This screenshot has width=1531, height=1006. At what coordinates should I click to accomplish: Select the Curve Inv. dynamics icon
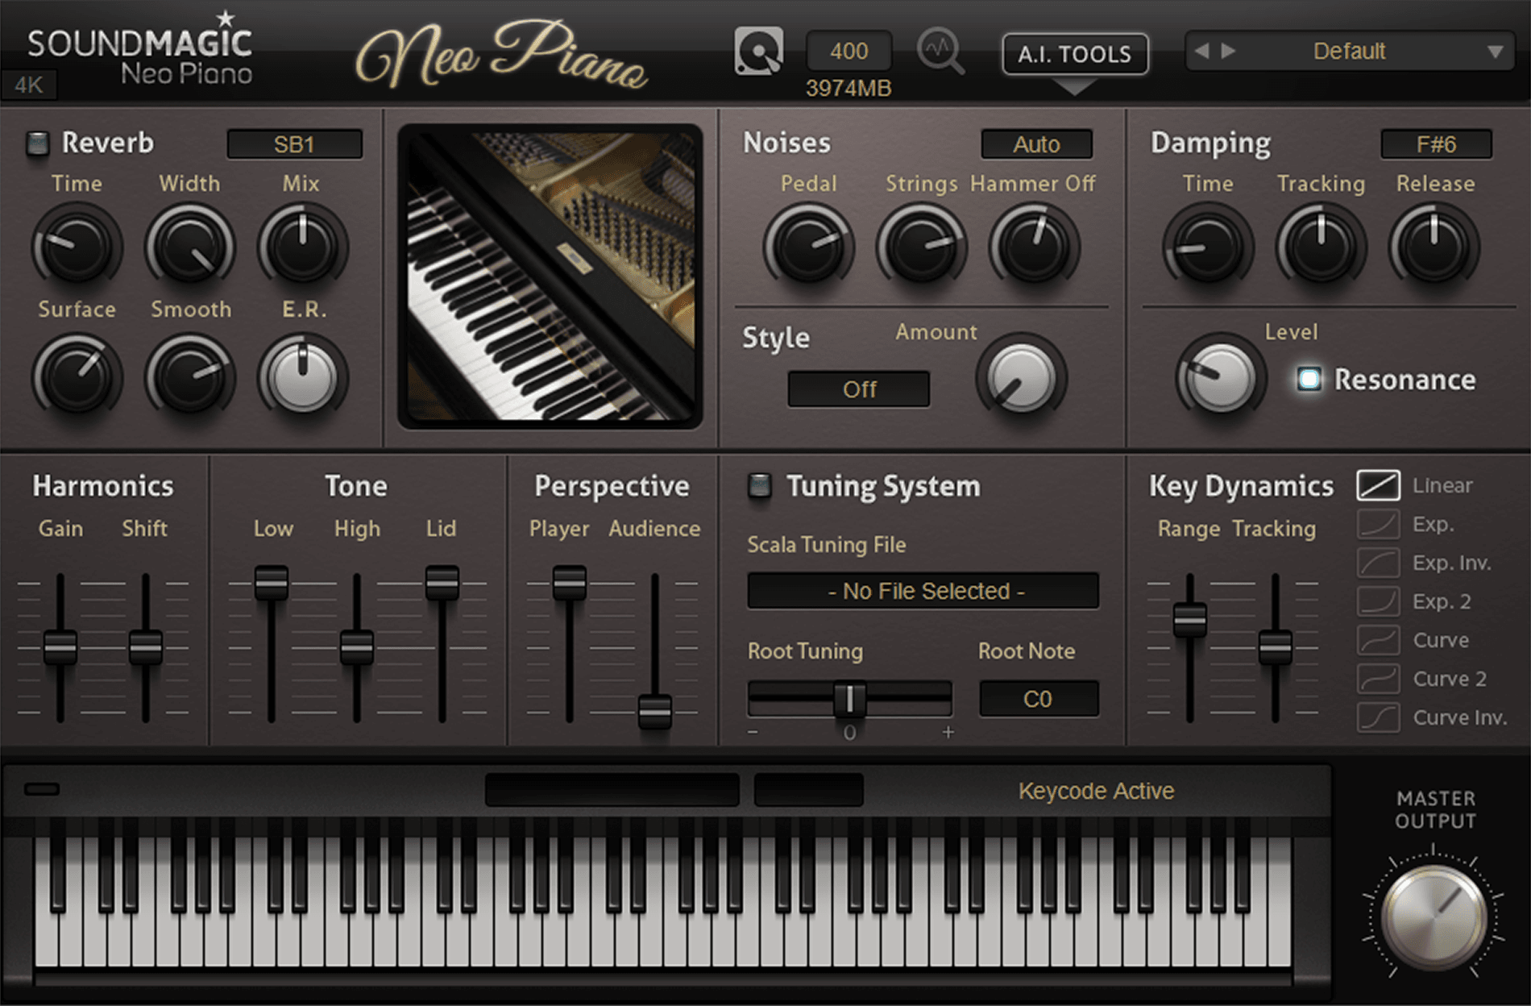(1378, 717)
